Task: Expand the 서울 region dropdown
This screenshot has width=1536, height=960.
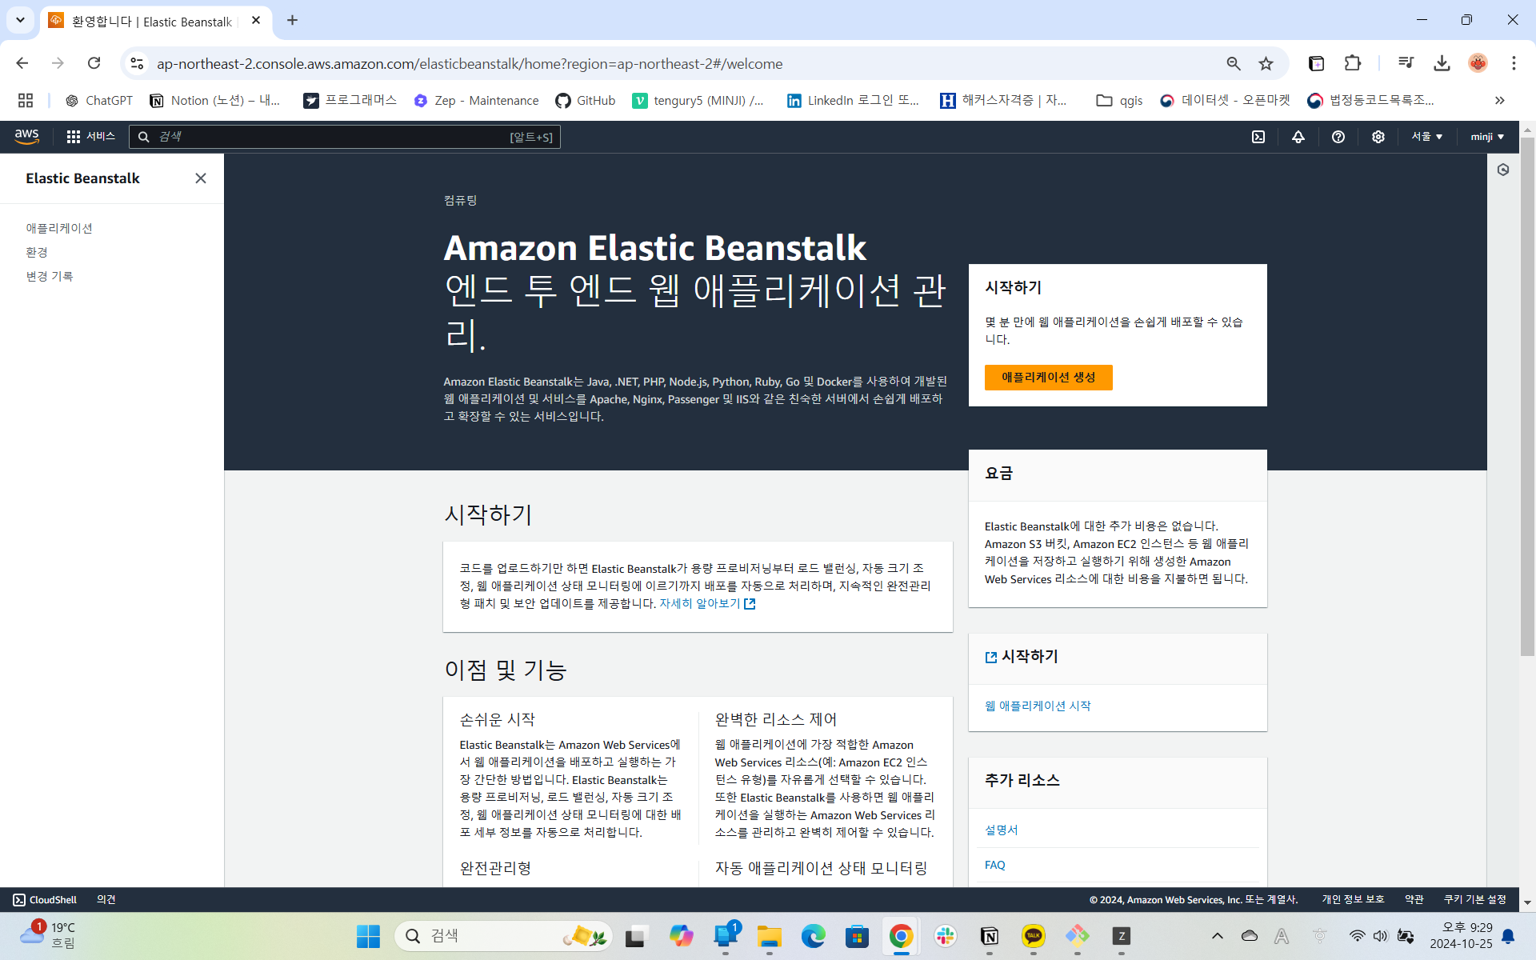Action: [x=1427, y=137]
